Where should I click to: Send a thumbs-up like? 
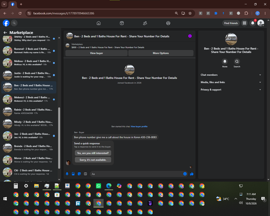tap(192, 174)
